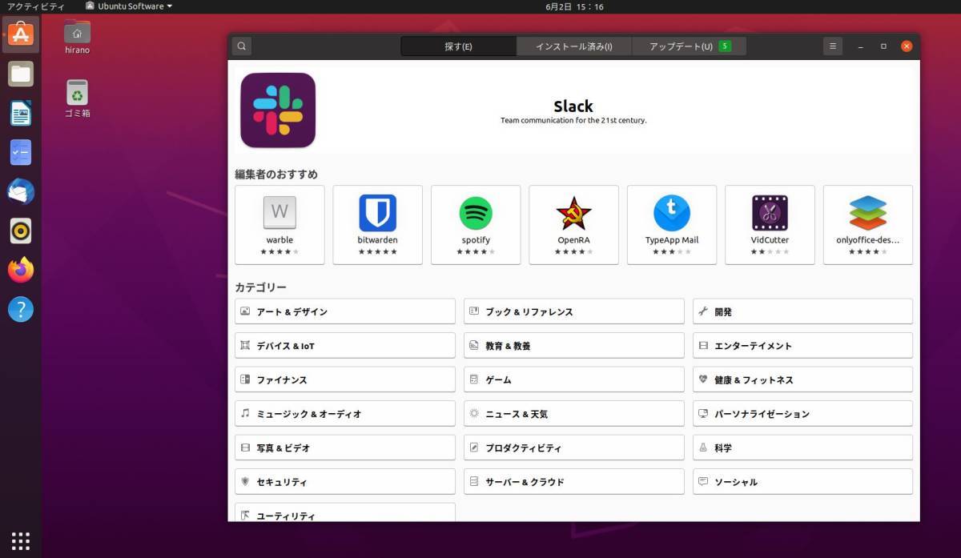Viewport: 961px width, 558px height.
Task: Open the TypeApp Mail app card
Action: (672, 225)
